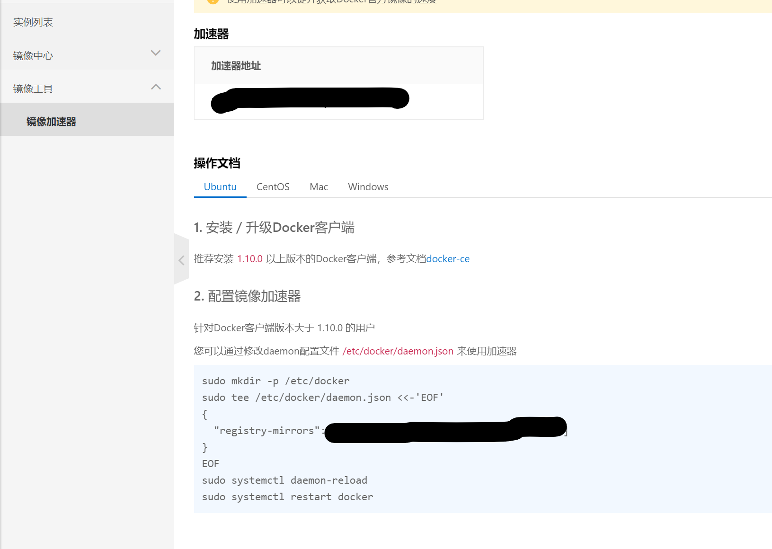The image size is (772, 549).
Task: Click the 针对Docker客户端版本大于 1.10.0 的用户 text
Action: tap(284, 328)
